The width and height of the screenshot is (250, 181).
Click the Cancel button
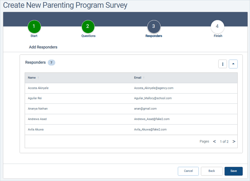click(188, 171)
